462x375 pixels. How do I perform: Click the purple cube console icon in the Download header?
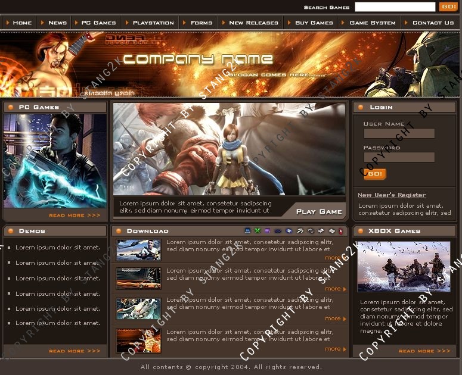click(267, 231)
